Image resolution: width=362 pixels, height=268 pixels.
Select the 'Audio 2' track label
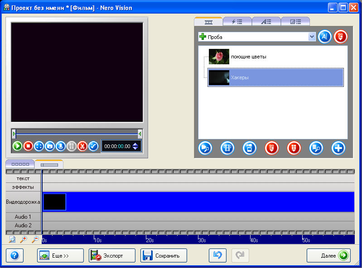tap(23, 225)
